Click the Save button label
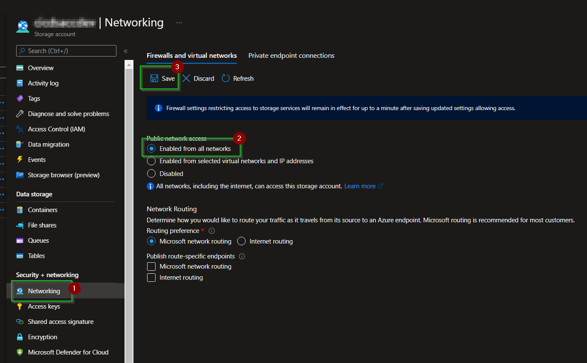The image size is (587, 363). [168, 79]
